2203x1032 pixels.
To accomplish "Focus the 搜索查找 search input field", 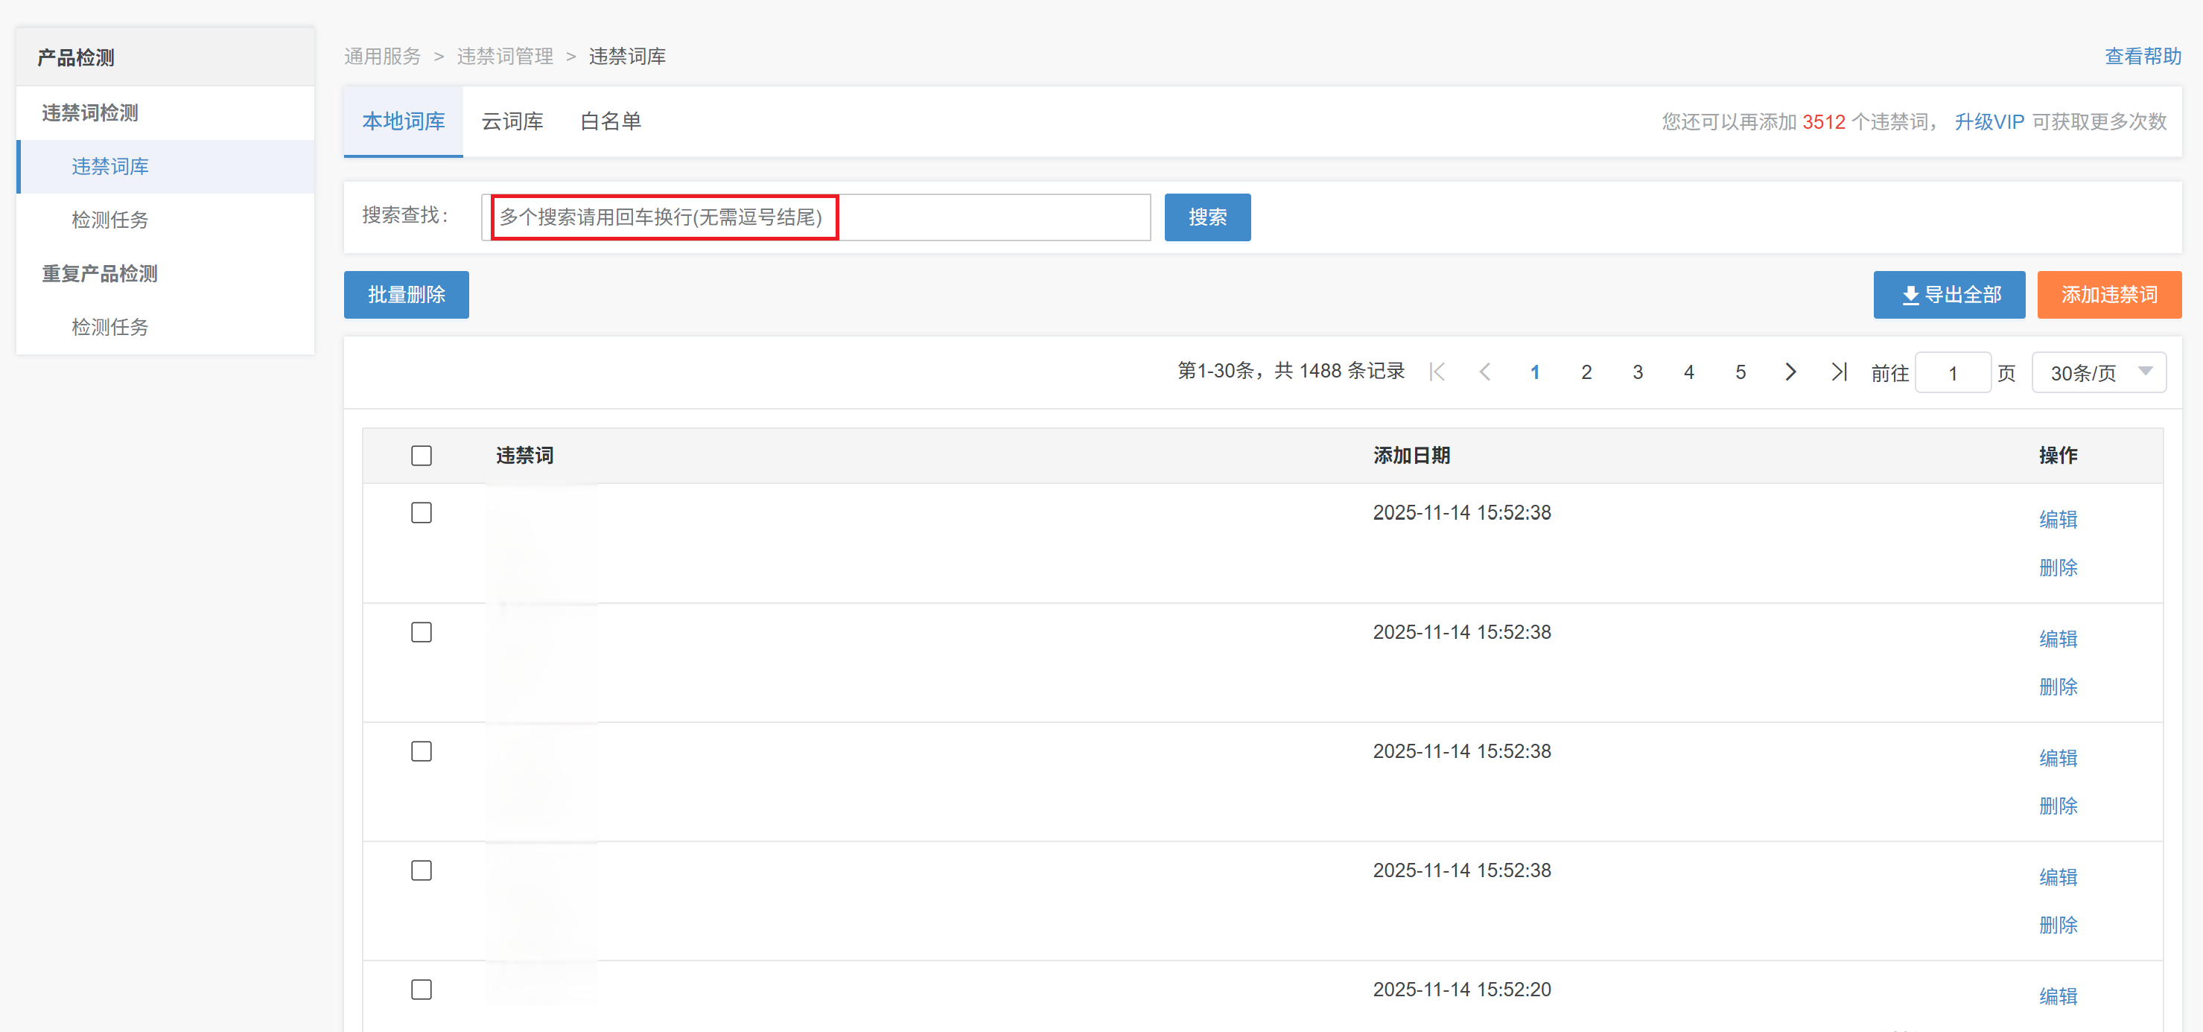I will point(817,217).
